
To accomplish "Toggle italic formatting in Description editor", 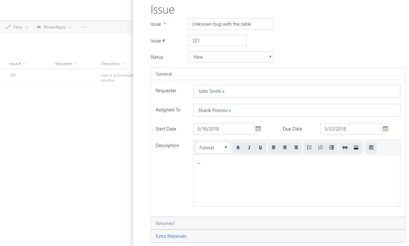I will (x=249, y=148).
